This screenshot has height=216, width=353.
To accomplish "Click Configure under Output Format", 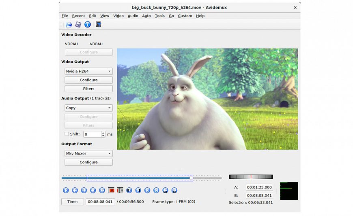I will (x=88, y=162).
